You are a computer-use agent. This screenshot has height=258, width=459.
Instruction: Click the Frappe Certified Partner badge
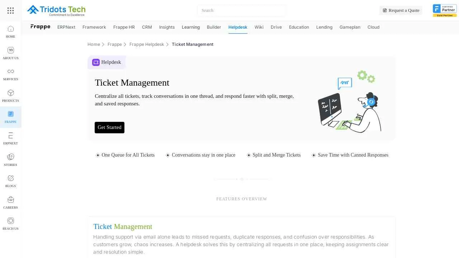[x=445, y=10]
